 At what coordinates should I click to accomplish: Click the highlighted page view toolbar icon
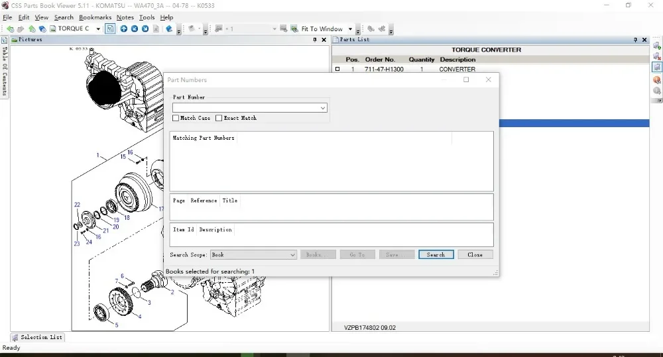pyautogui.click(x=110, y=28)
